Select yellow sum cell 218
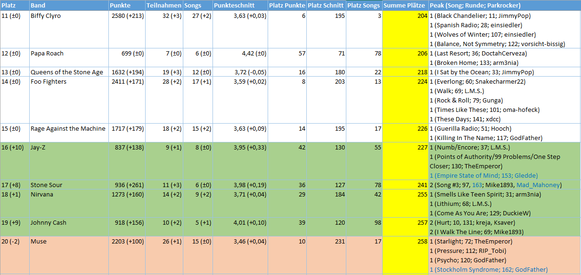This screenshot has height=275, width=581. click(405, 72)
